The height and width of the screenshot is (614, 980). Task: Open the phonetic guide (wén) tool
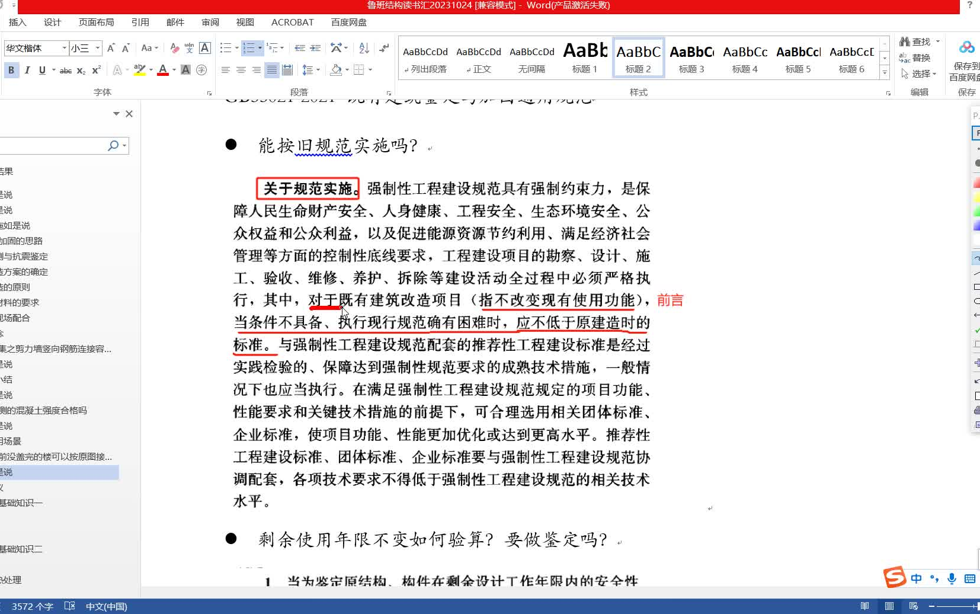(189, 48)
